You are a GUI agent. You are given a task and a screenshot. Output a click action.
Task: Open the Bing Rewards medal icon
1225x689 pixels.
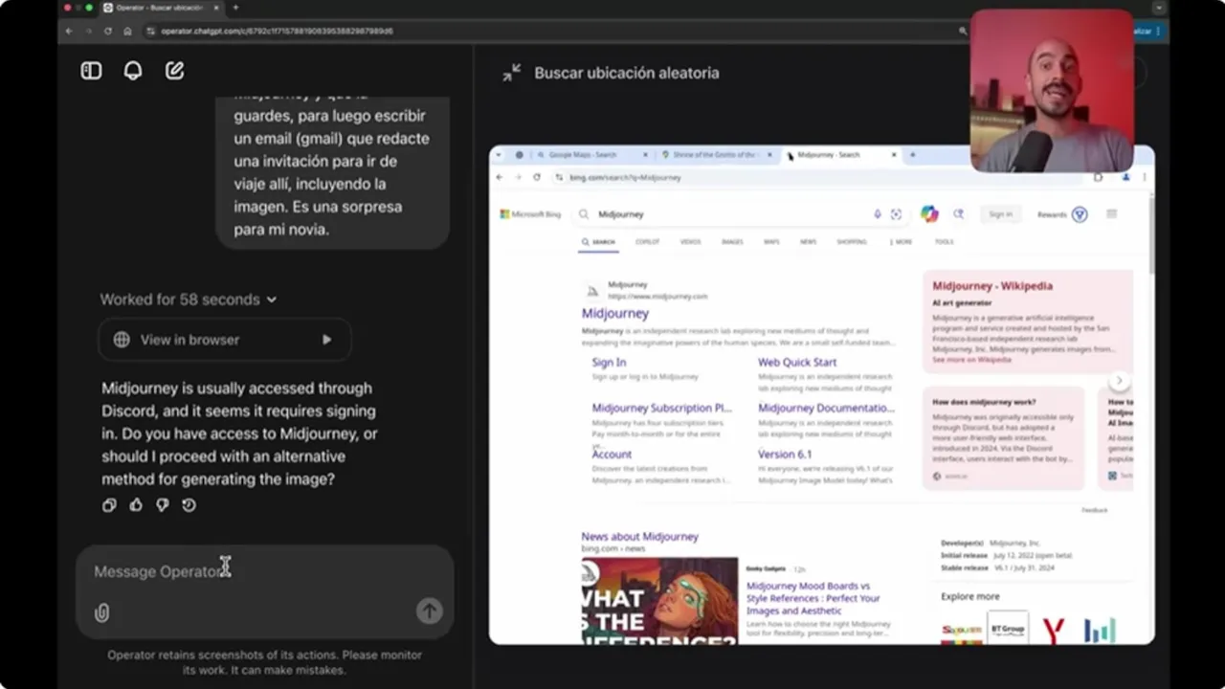[1080, 214]
